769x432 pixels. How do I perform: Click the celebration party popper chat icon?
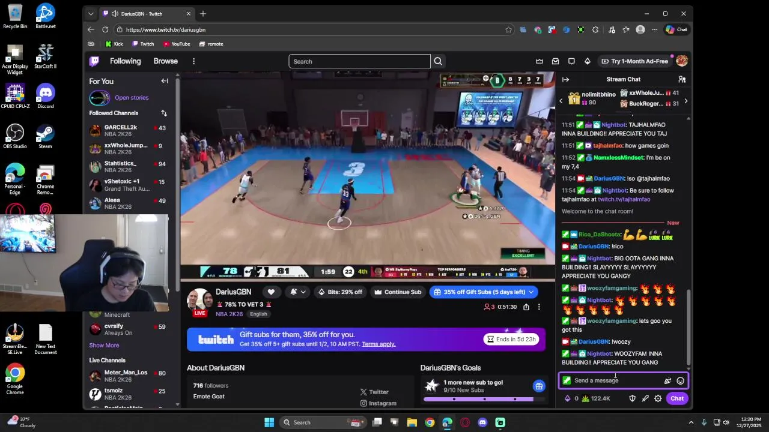tap(667, 380)
